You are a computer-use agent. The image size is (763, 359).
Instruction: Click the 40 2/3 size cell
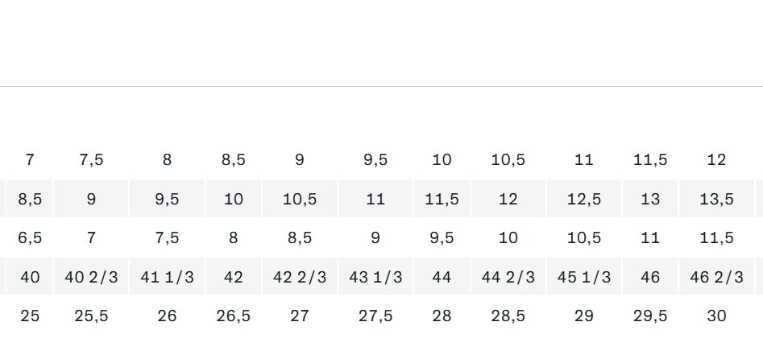point(91,277)
